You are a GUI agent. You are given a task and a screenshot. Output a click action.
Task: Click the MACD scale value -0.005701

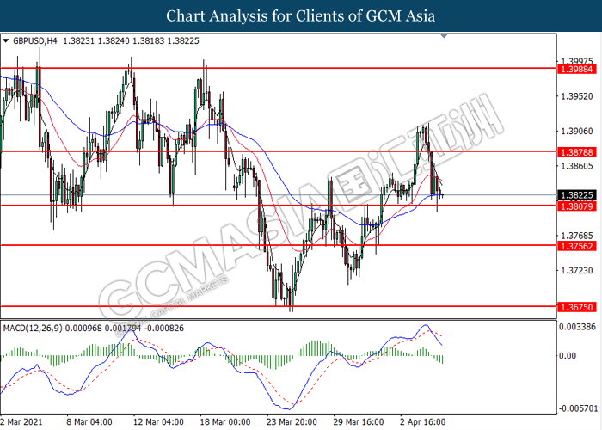578,408
